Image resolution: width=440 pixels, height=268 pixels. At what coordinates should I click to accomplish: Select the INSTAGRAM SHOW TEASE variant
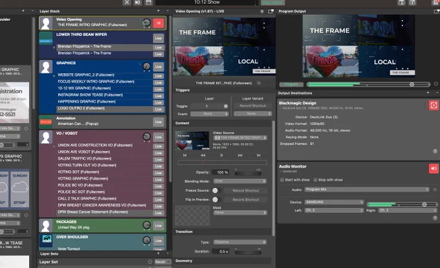point(90,95)
